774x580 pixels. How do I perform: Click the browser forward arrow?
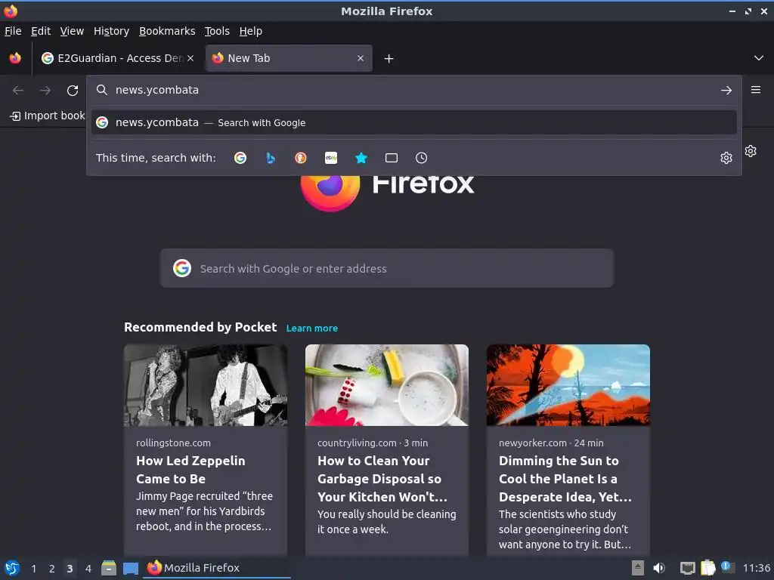[x=45, y=91]
